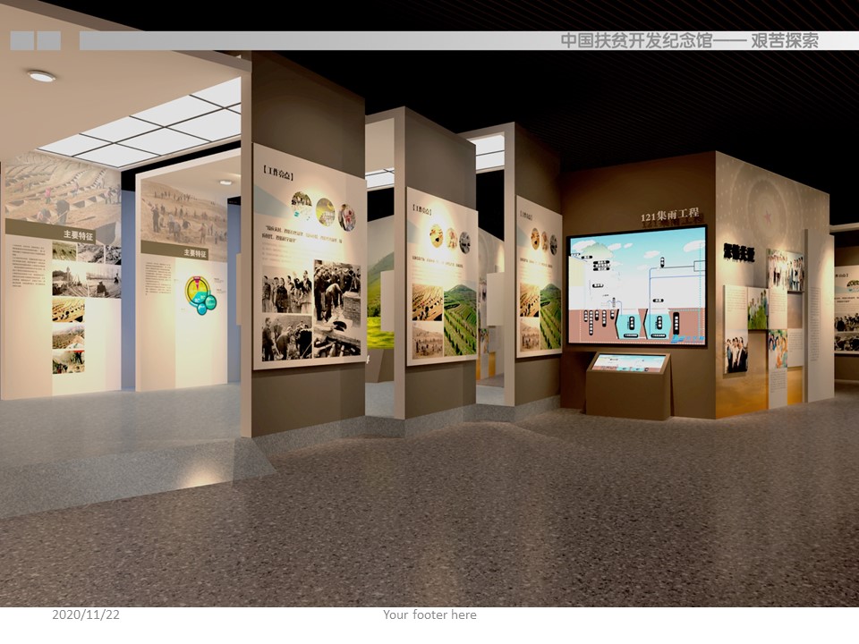The width and height of the screenshot is (859, 644).
Task: Click the terraced field photos on the middle panel
Action: [444, 319]
